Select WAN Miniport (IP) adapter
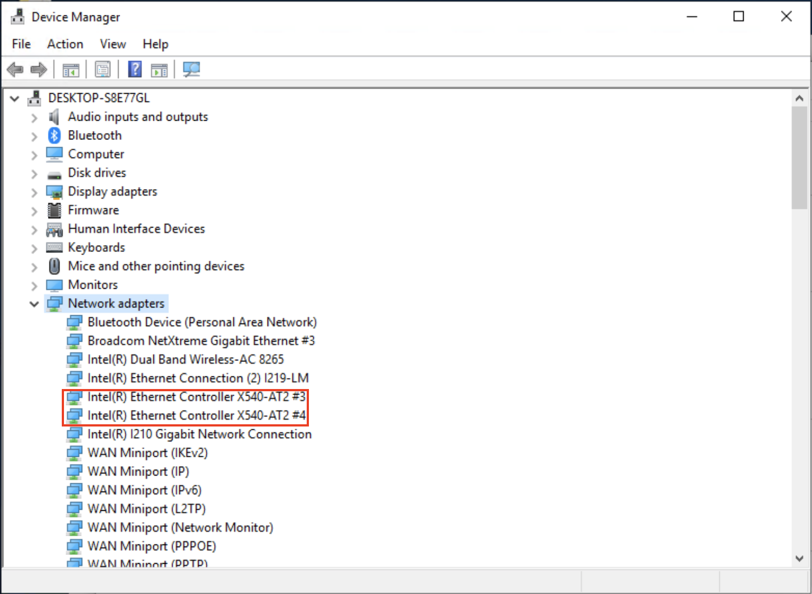The width and height of the screenshot is (812, 594). coord(138,472)
